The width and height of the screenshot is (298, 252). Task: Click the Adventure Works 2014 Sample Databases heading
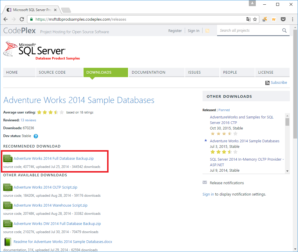[x=79, y=100]
